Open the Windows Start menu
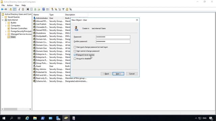The image size is (216, 121). (x=4, y=118)
